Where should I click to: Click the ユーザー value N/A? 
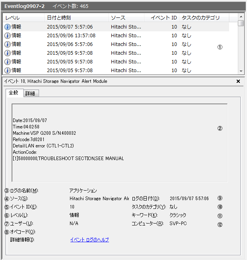(74, 224)
